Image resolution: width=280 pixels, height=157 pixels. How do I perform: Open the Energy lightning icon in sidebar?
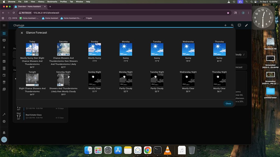4,47
